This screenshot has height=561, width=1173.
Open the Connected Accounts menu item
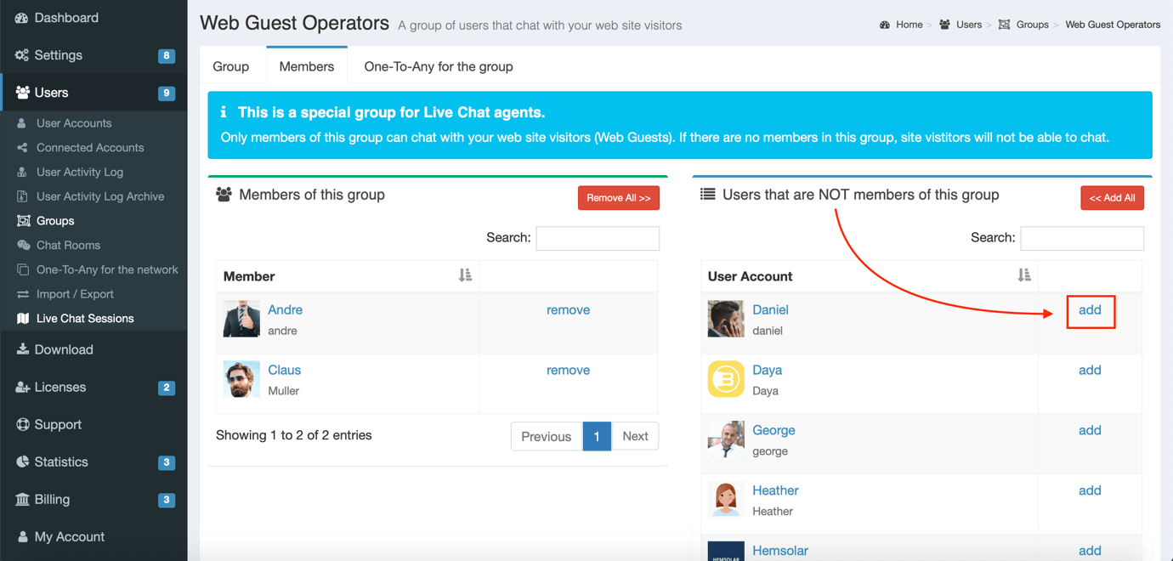(90, 148)
